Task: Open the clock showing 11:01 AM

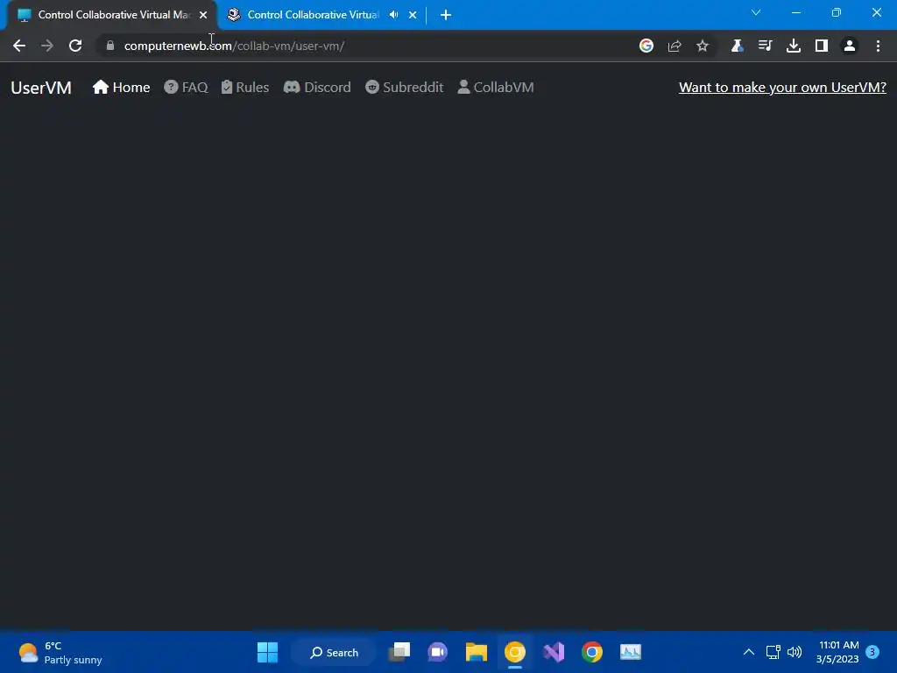Action: click(838, 652)
